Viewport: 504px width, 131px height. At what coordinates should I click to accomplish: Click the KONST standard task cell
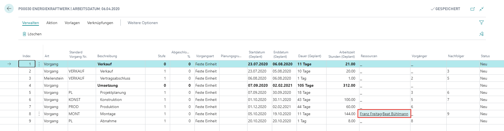click(x=82, y=100)
